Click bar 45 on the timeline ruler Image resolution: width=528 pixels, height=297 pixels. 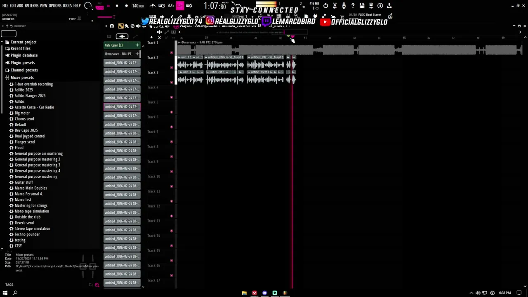(x=404, y=38)
